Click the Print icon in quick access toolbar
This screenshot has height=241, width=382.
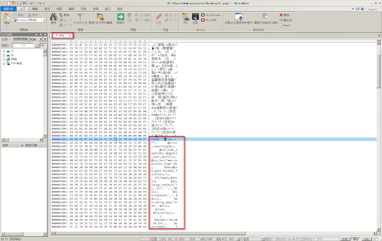pos(24,3)
